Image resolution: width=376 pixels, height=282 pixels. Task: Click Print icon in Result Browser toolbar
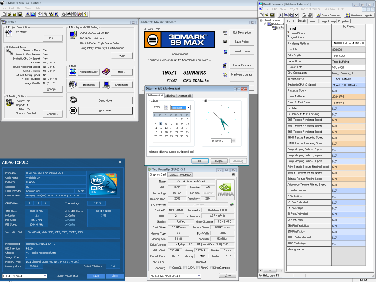click(310, 15)
